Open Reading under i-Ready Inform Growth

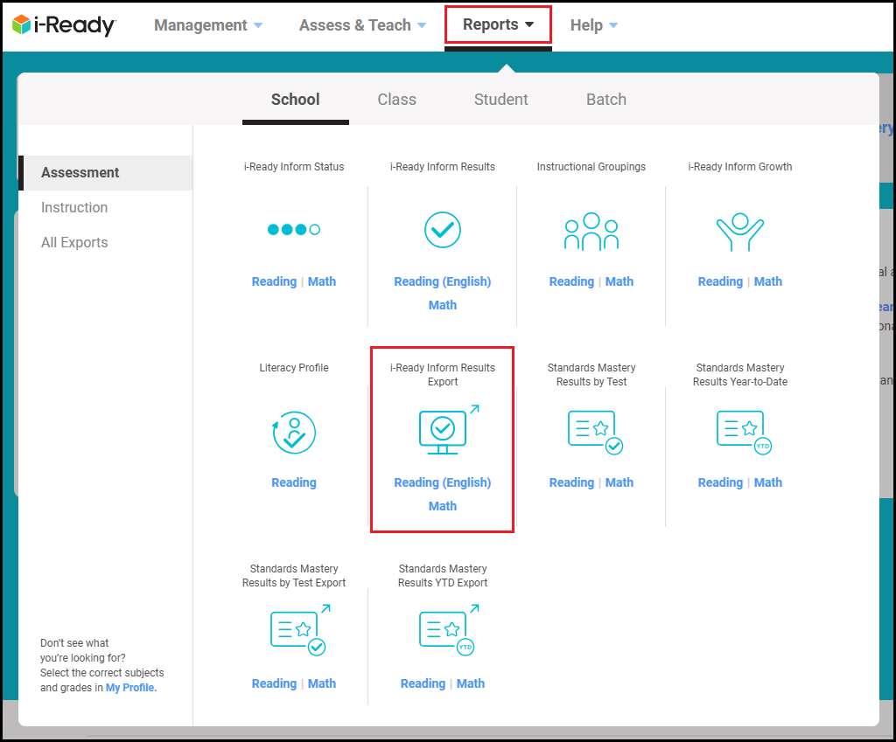pyautogui.click(x=720, y=281)
